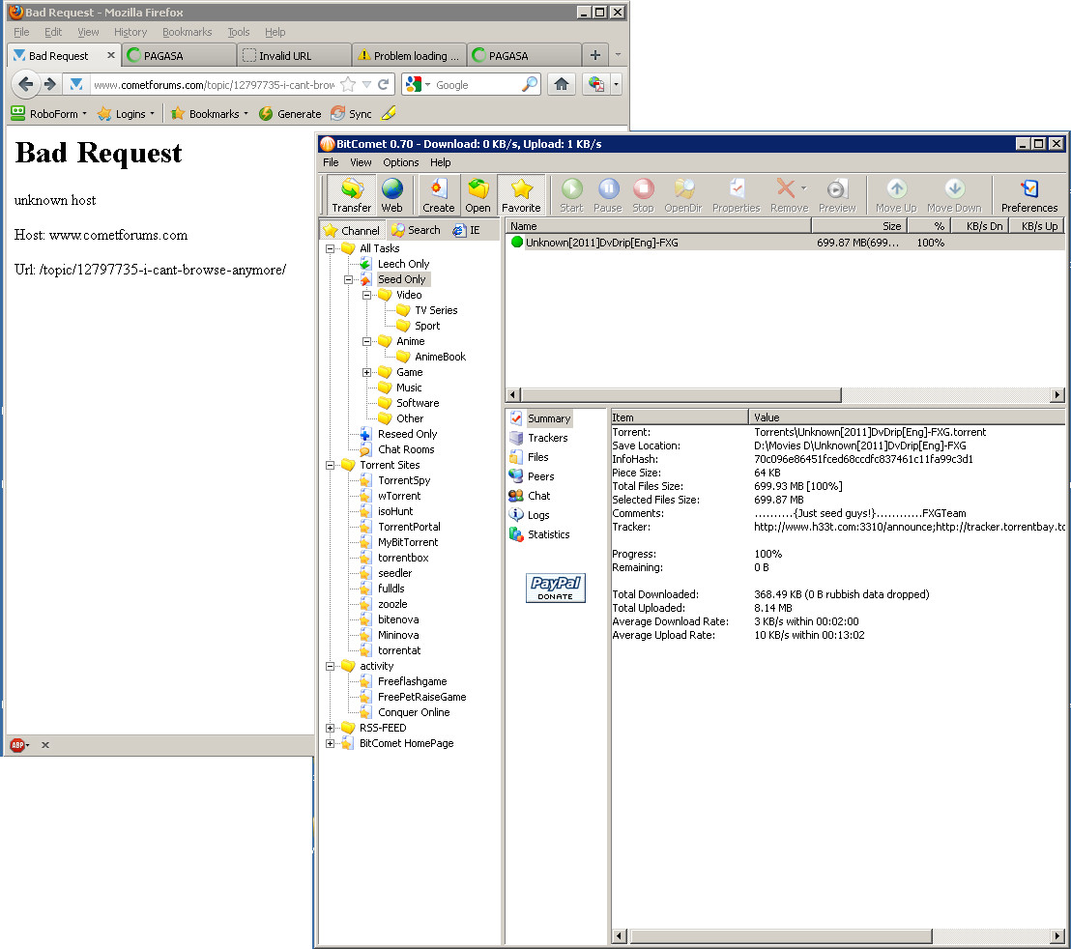Image resolution: width=1071 pixels, height=949 pixels.
Task: Click the Adblock Plus ABP icon
Action: pyautogui.click(x=17, y=745)
